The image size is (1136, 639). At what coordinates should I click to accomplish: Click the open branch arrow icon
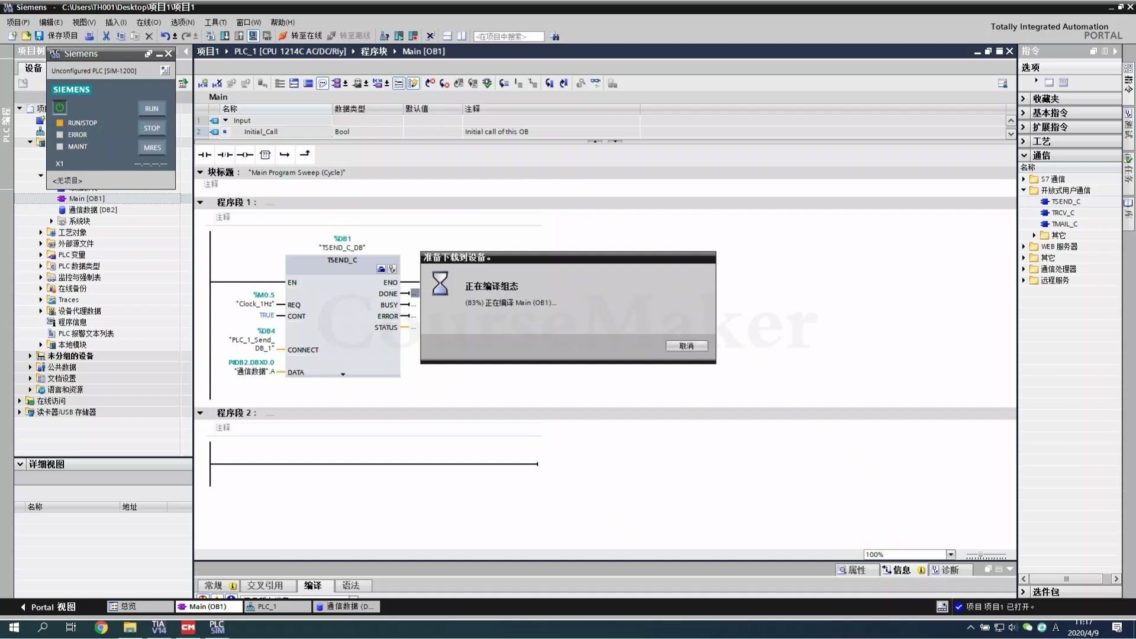pos(285,154)
